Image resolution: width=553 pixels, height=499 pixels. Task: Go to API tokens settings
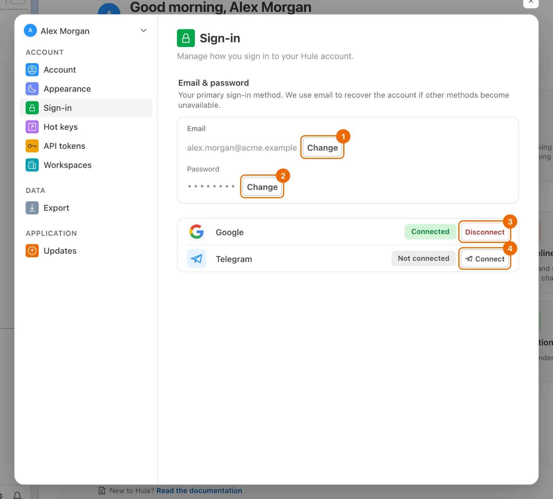[x=86, y=146]
